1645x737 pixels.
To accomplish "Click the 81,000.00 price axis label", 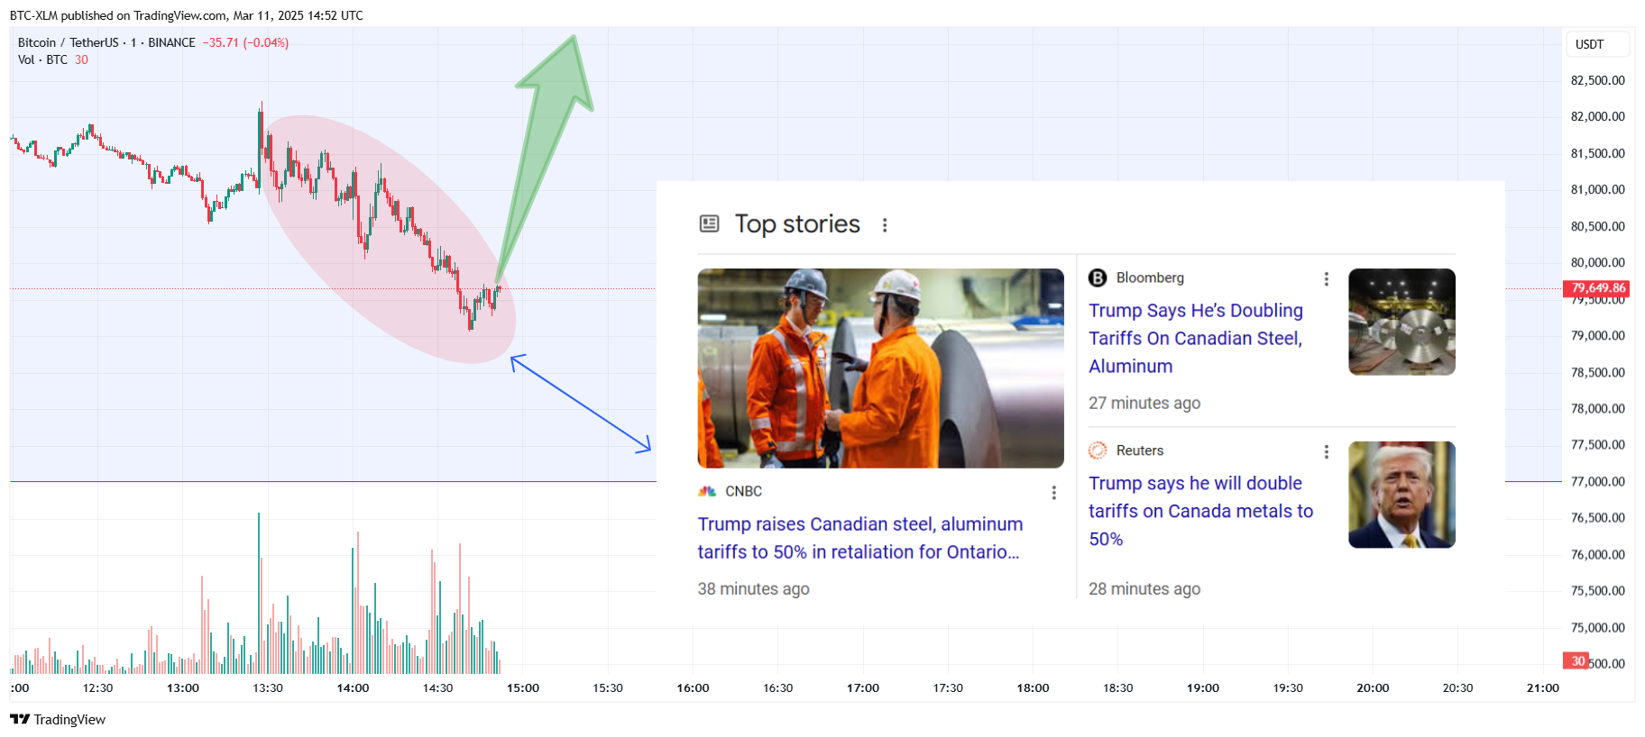I will click(1598, 190).
